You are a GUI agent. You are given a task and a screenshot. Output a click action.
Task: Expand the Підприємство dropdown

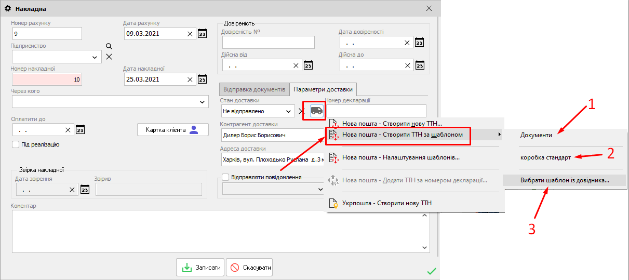pyautogui.click(x=95, y=57)
